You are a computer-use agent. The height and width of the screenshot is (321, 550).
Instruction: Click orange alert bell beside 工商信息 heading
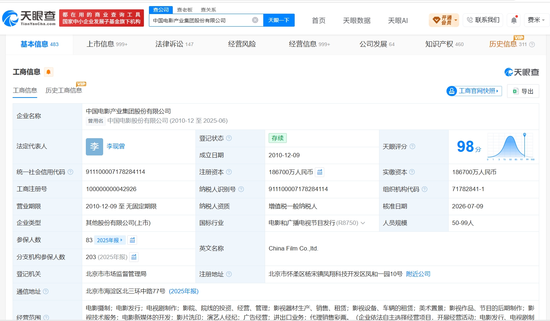click(48, 72)
